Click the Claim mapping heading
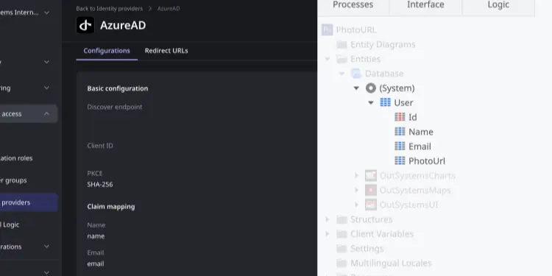Screen dimensions: 552x276 [x=111, y=207]
